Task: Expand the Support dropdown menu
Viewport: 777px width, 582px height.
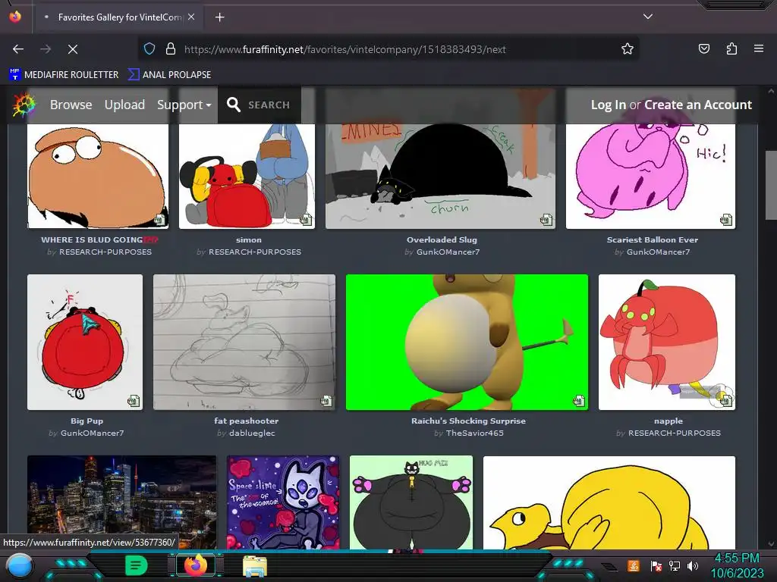Action: [x=184, y=105]
